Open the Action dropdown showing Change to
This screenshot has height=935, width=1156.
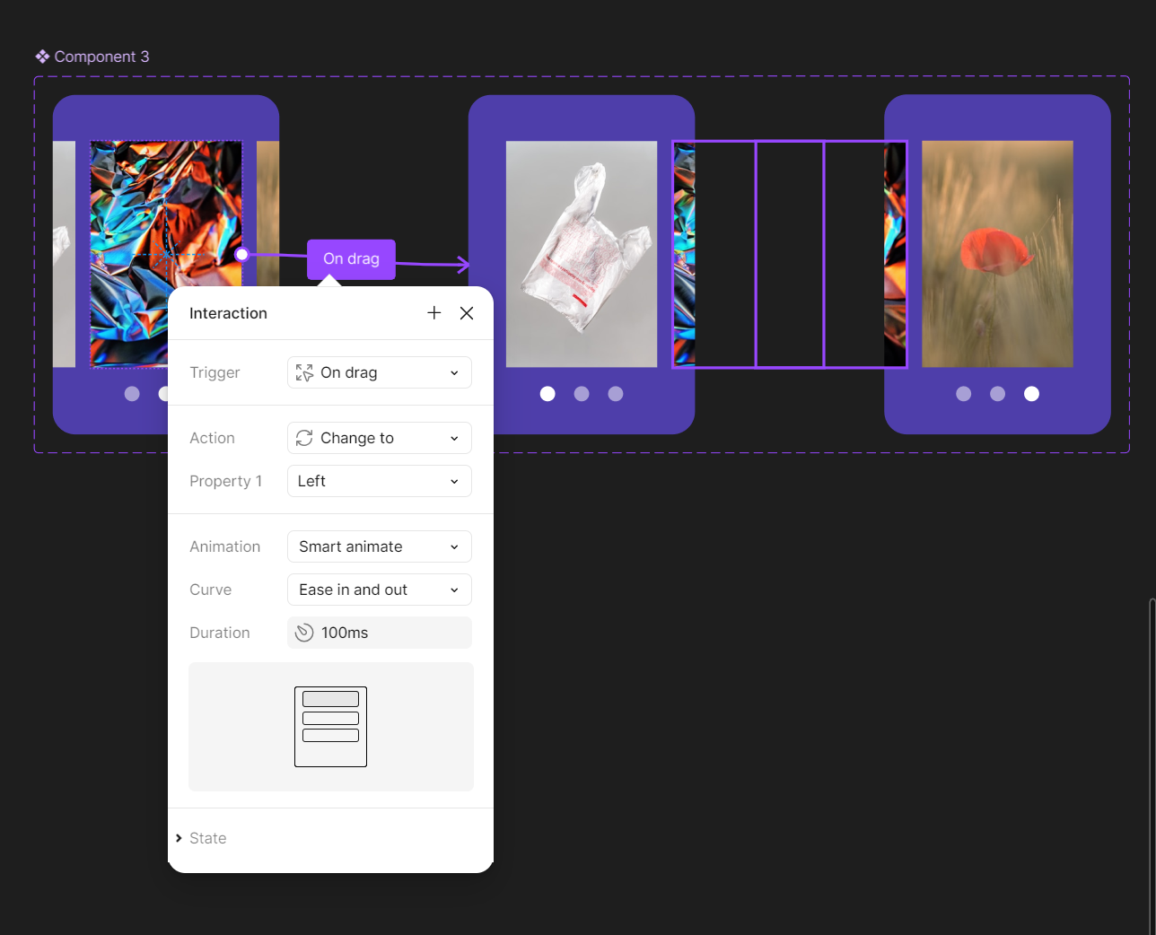pyautogui.click(x=380, y=438)
